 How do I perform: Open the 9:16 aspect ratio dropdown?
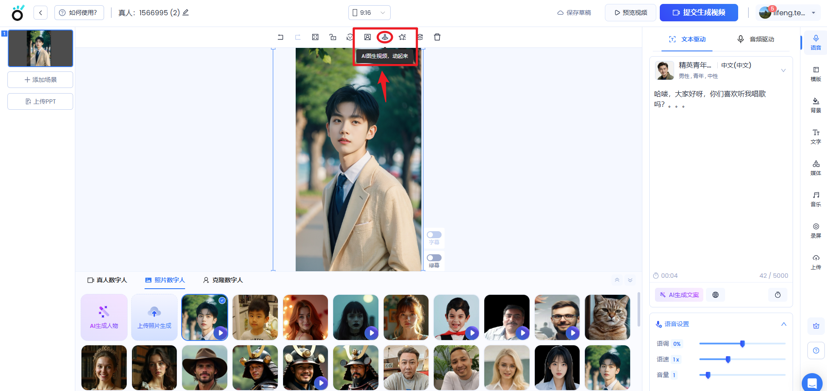(x=369, y=13)
